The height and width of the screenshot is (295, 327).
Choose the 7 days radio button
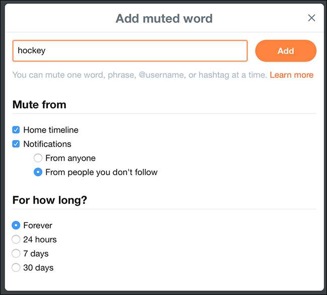(x=16, y=253)
